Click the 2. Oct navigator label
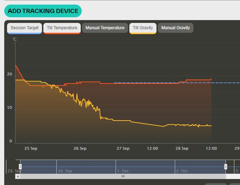The width and height of the screenshot is (240, 185). click(182, 171)
